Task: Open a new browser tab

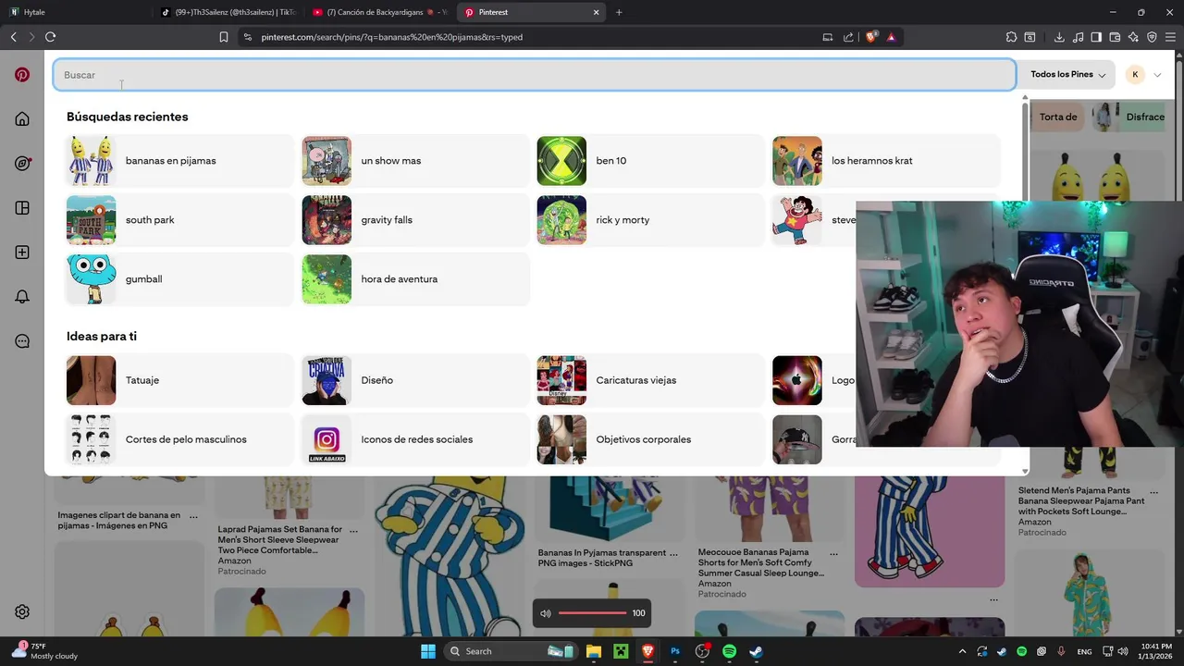Action: click(619, 12)
